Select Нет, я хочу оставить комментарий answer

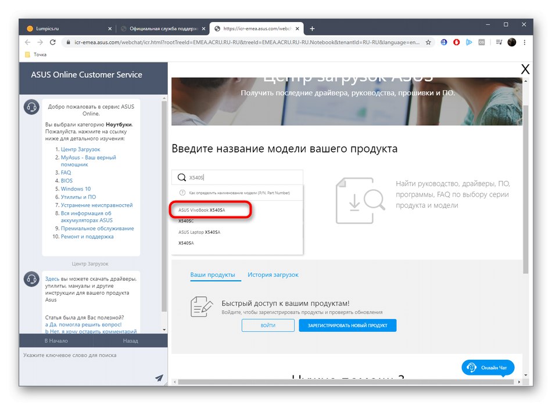click(x=91, y=331)
